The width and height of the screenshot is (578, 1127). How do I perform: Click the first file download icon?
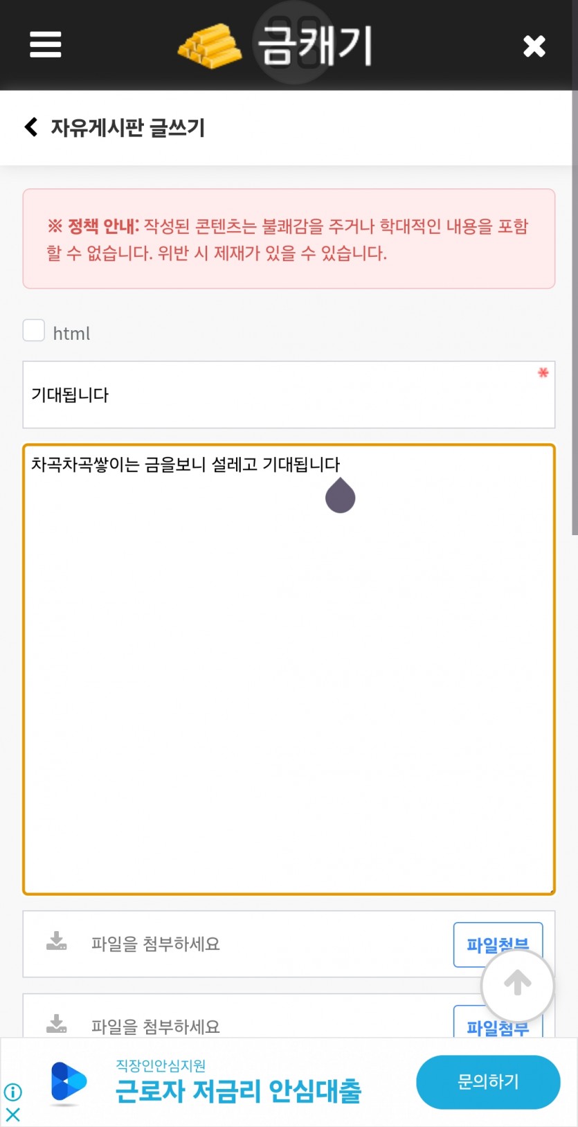[x=56, y=941]
